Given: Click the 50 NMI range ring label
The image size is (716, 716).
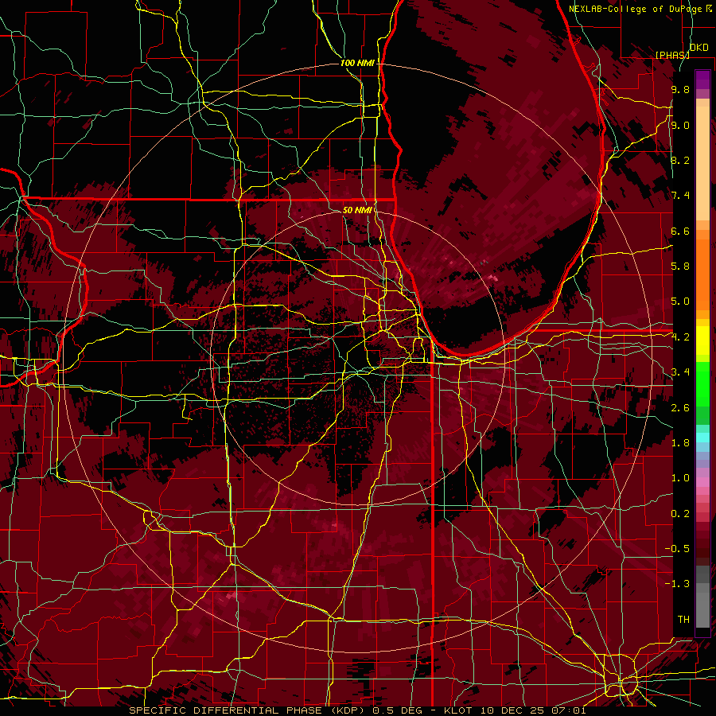Looking at the screenshot, I should click(357, 210).
